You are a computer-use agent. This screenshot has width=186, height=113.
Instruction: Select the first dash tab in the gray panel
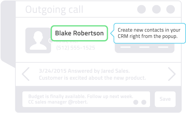tap(125, 47)
